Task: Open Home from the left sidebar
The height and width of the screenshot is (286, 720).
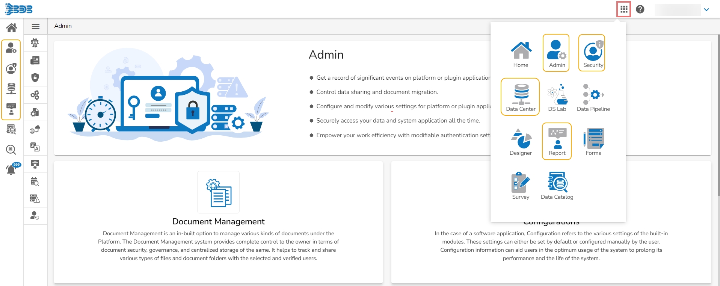Action: [12, 27]
